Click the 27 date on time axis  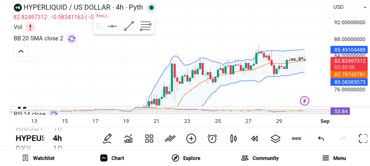pyautogui.click(x=248, y=121)
